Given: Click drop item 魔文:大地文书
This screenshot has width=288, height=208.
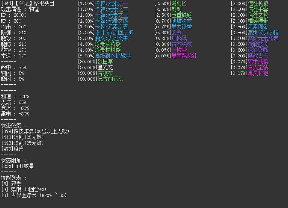Looking at the screenshot, I should (112, 38).
